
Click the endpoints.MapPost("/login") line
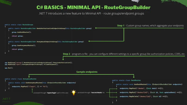click(30, 86)
